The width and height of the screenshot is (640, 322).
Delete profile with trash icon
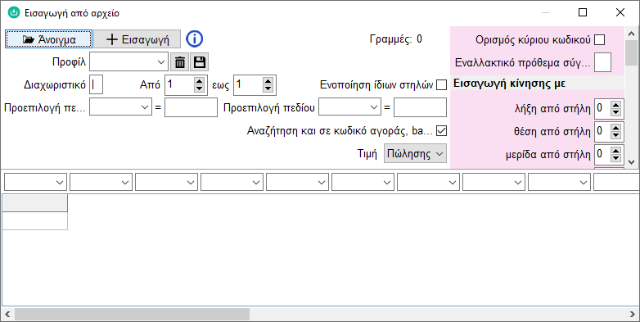click(179, 62)
